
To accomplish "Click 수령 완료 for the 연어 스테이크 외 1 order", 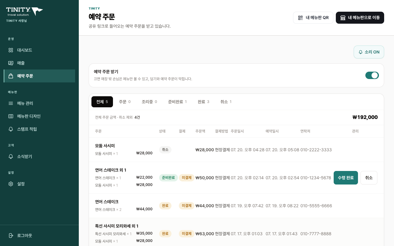I will [346, 178].
